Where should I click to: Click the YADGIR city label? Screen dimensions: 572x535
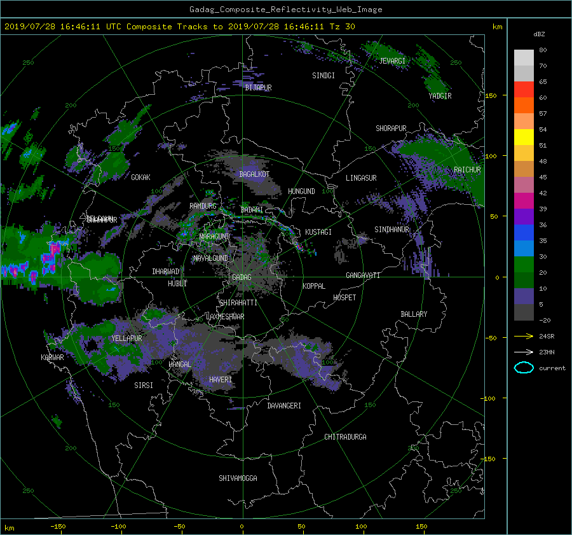[x=440, y=96]
